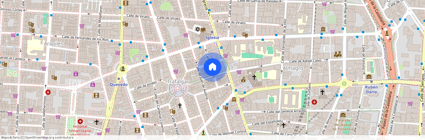
Task: Select museum icon near Calle de Miguel
Action: click(323, 29)
